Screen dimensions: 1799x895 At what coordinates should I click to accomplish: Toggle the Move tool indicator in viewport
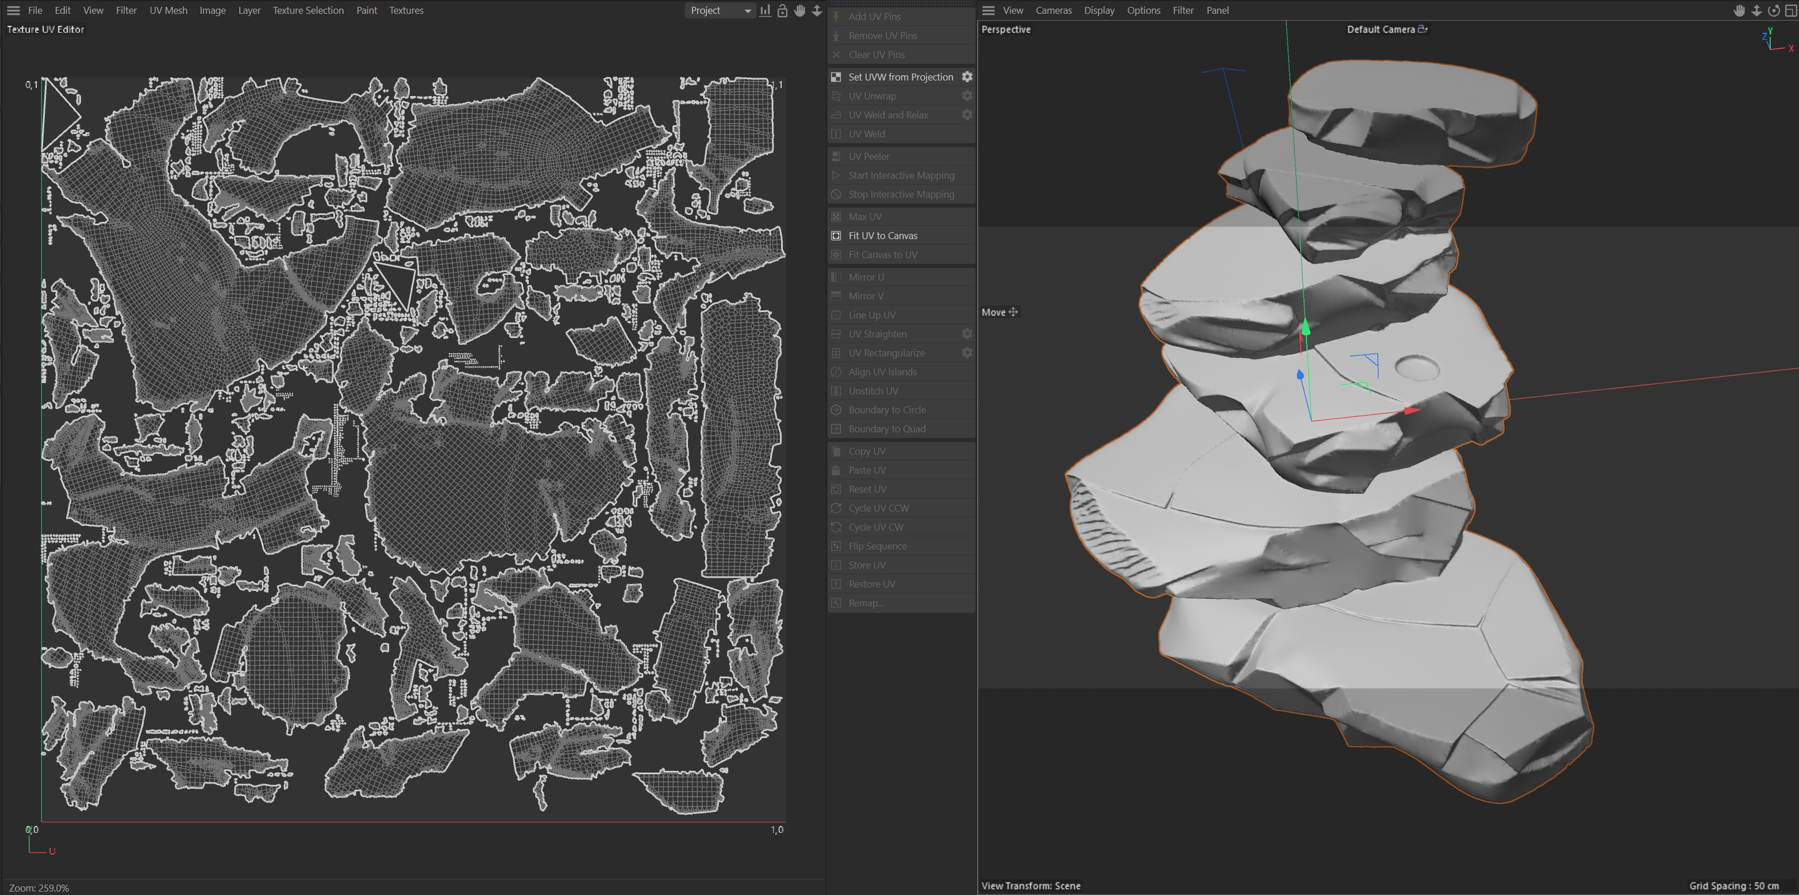click(1000, 312)
